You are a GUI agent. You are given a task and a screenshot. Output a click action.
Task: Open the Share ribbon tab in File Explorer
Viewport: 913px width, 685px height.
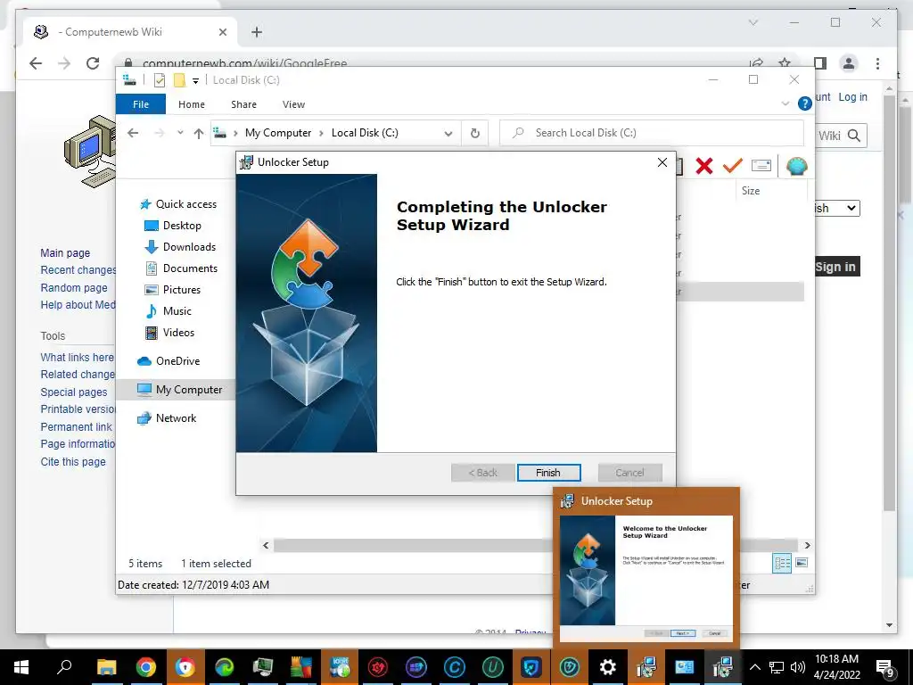pos(243,104)
